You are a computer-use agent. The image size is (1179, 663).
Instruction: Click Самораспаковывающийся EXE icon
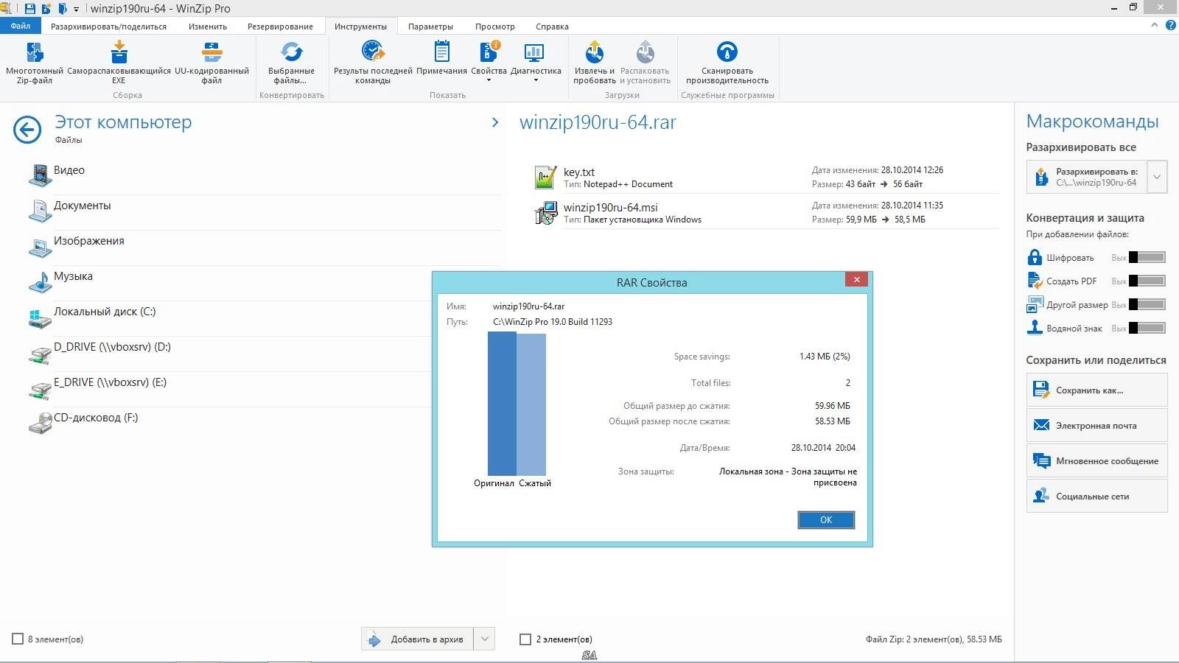click(119, 52)
